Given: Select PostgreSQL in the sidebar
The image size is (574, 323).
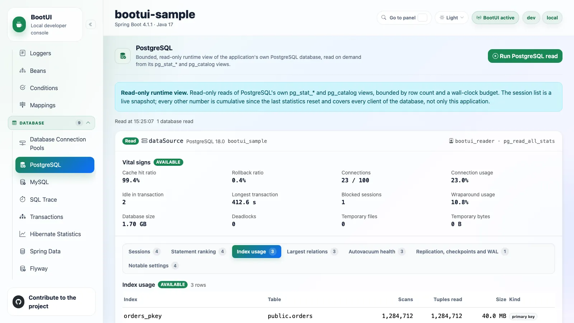Looking at the screenshot, I should tap(55, 165).
